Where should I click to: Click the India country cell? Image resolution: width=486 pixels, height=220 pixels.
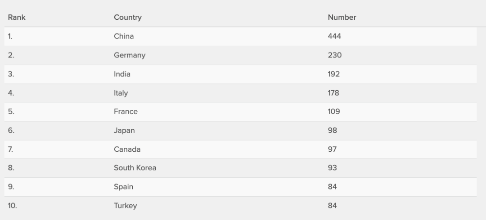pos(122,74)
